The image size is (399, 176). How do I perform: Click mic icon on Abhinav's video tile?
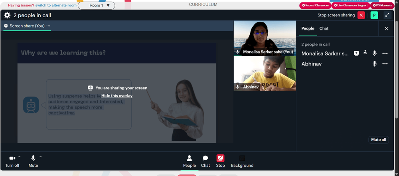[238, 87]
